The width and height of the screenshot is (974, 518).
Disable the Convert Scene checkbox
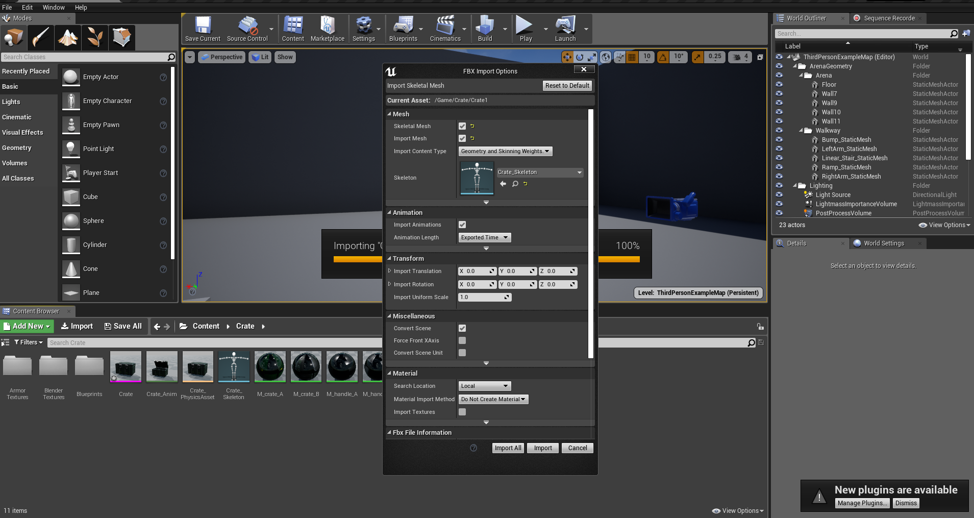[462, 328]
